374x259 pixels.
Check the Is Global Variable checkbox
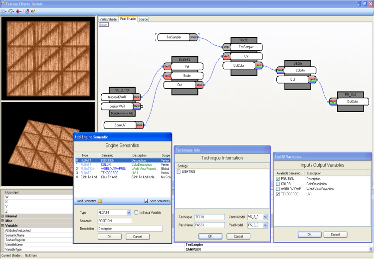pyautogui.click(x=137, y=212)
